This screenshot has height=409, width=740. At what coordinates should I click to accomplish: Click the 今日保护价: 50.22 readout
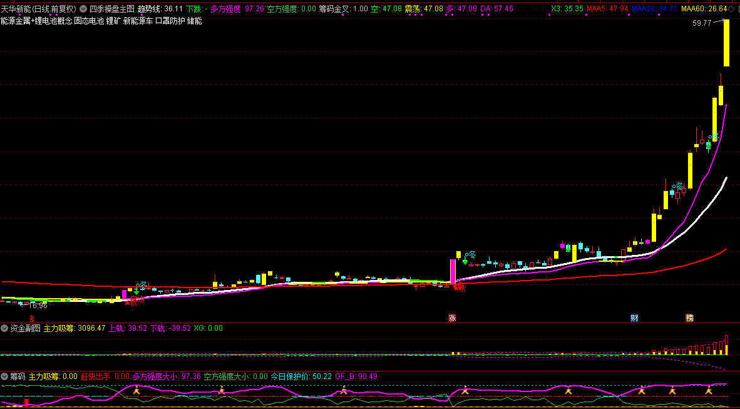[x=302, y=376]
